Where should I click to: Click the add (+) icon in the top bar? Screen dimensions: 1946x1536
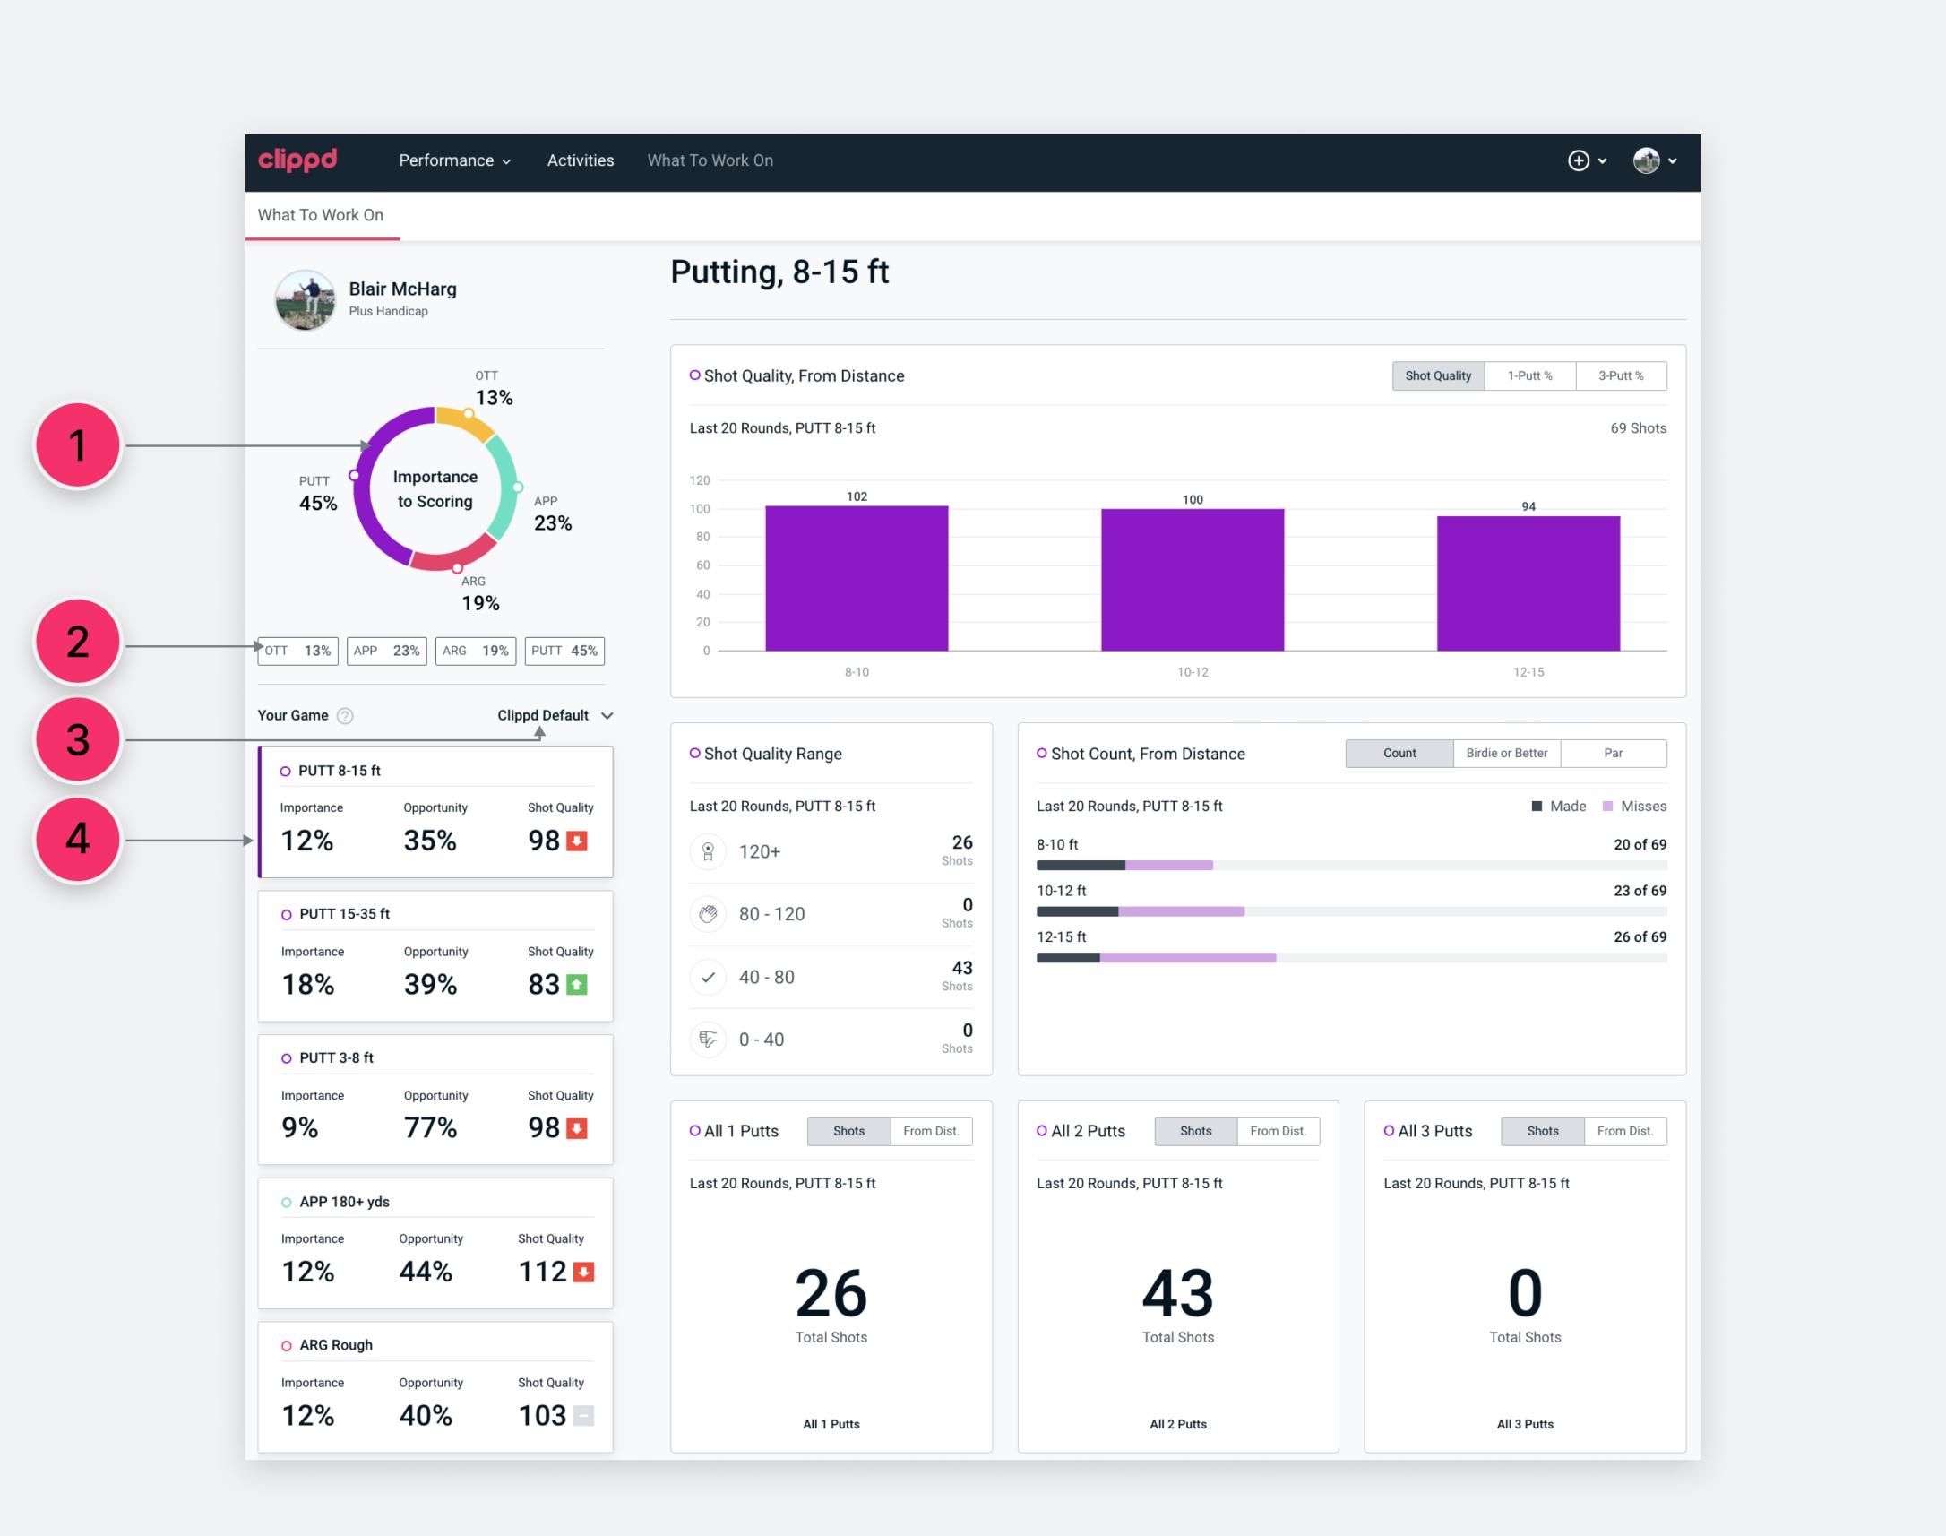(x=1580, y=160)
